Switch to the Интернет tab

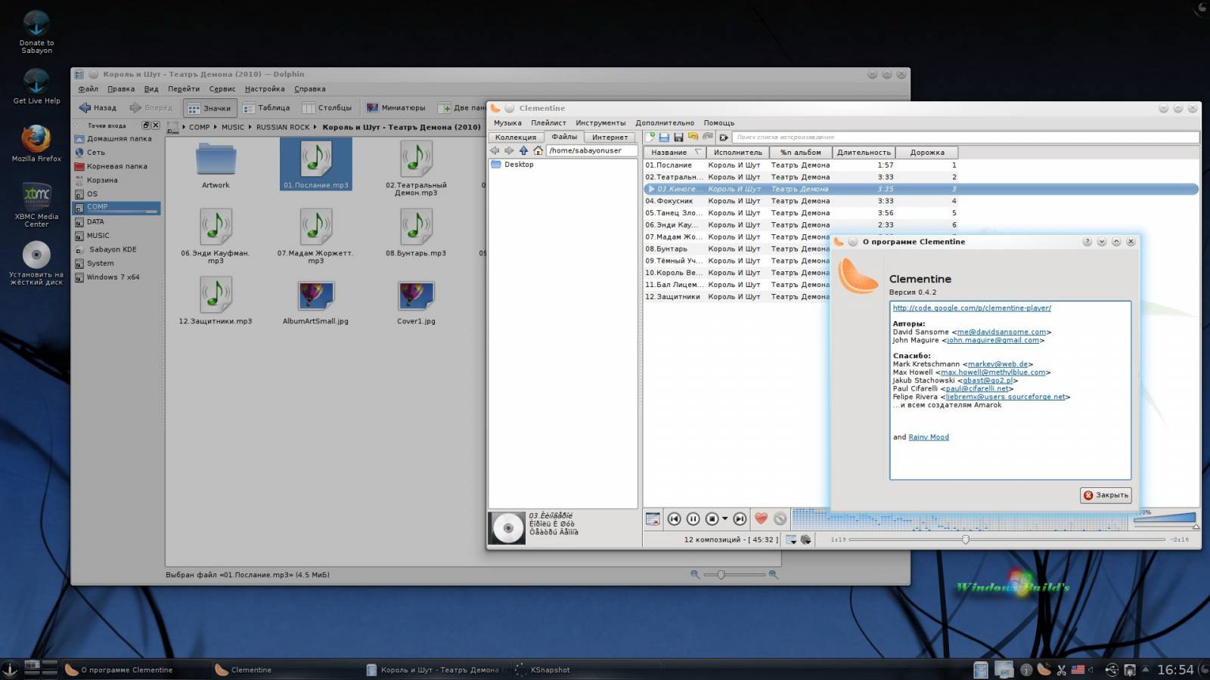pyautogui.click(x=610, y=137)
